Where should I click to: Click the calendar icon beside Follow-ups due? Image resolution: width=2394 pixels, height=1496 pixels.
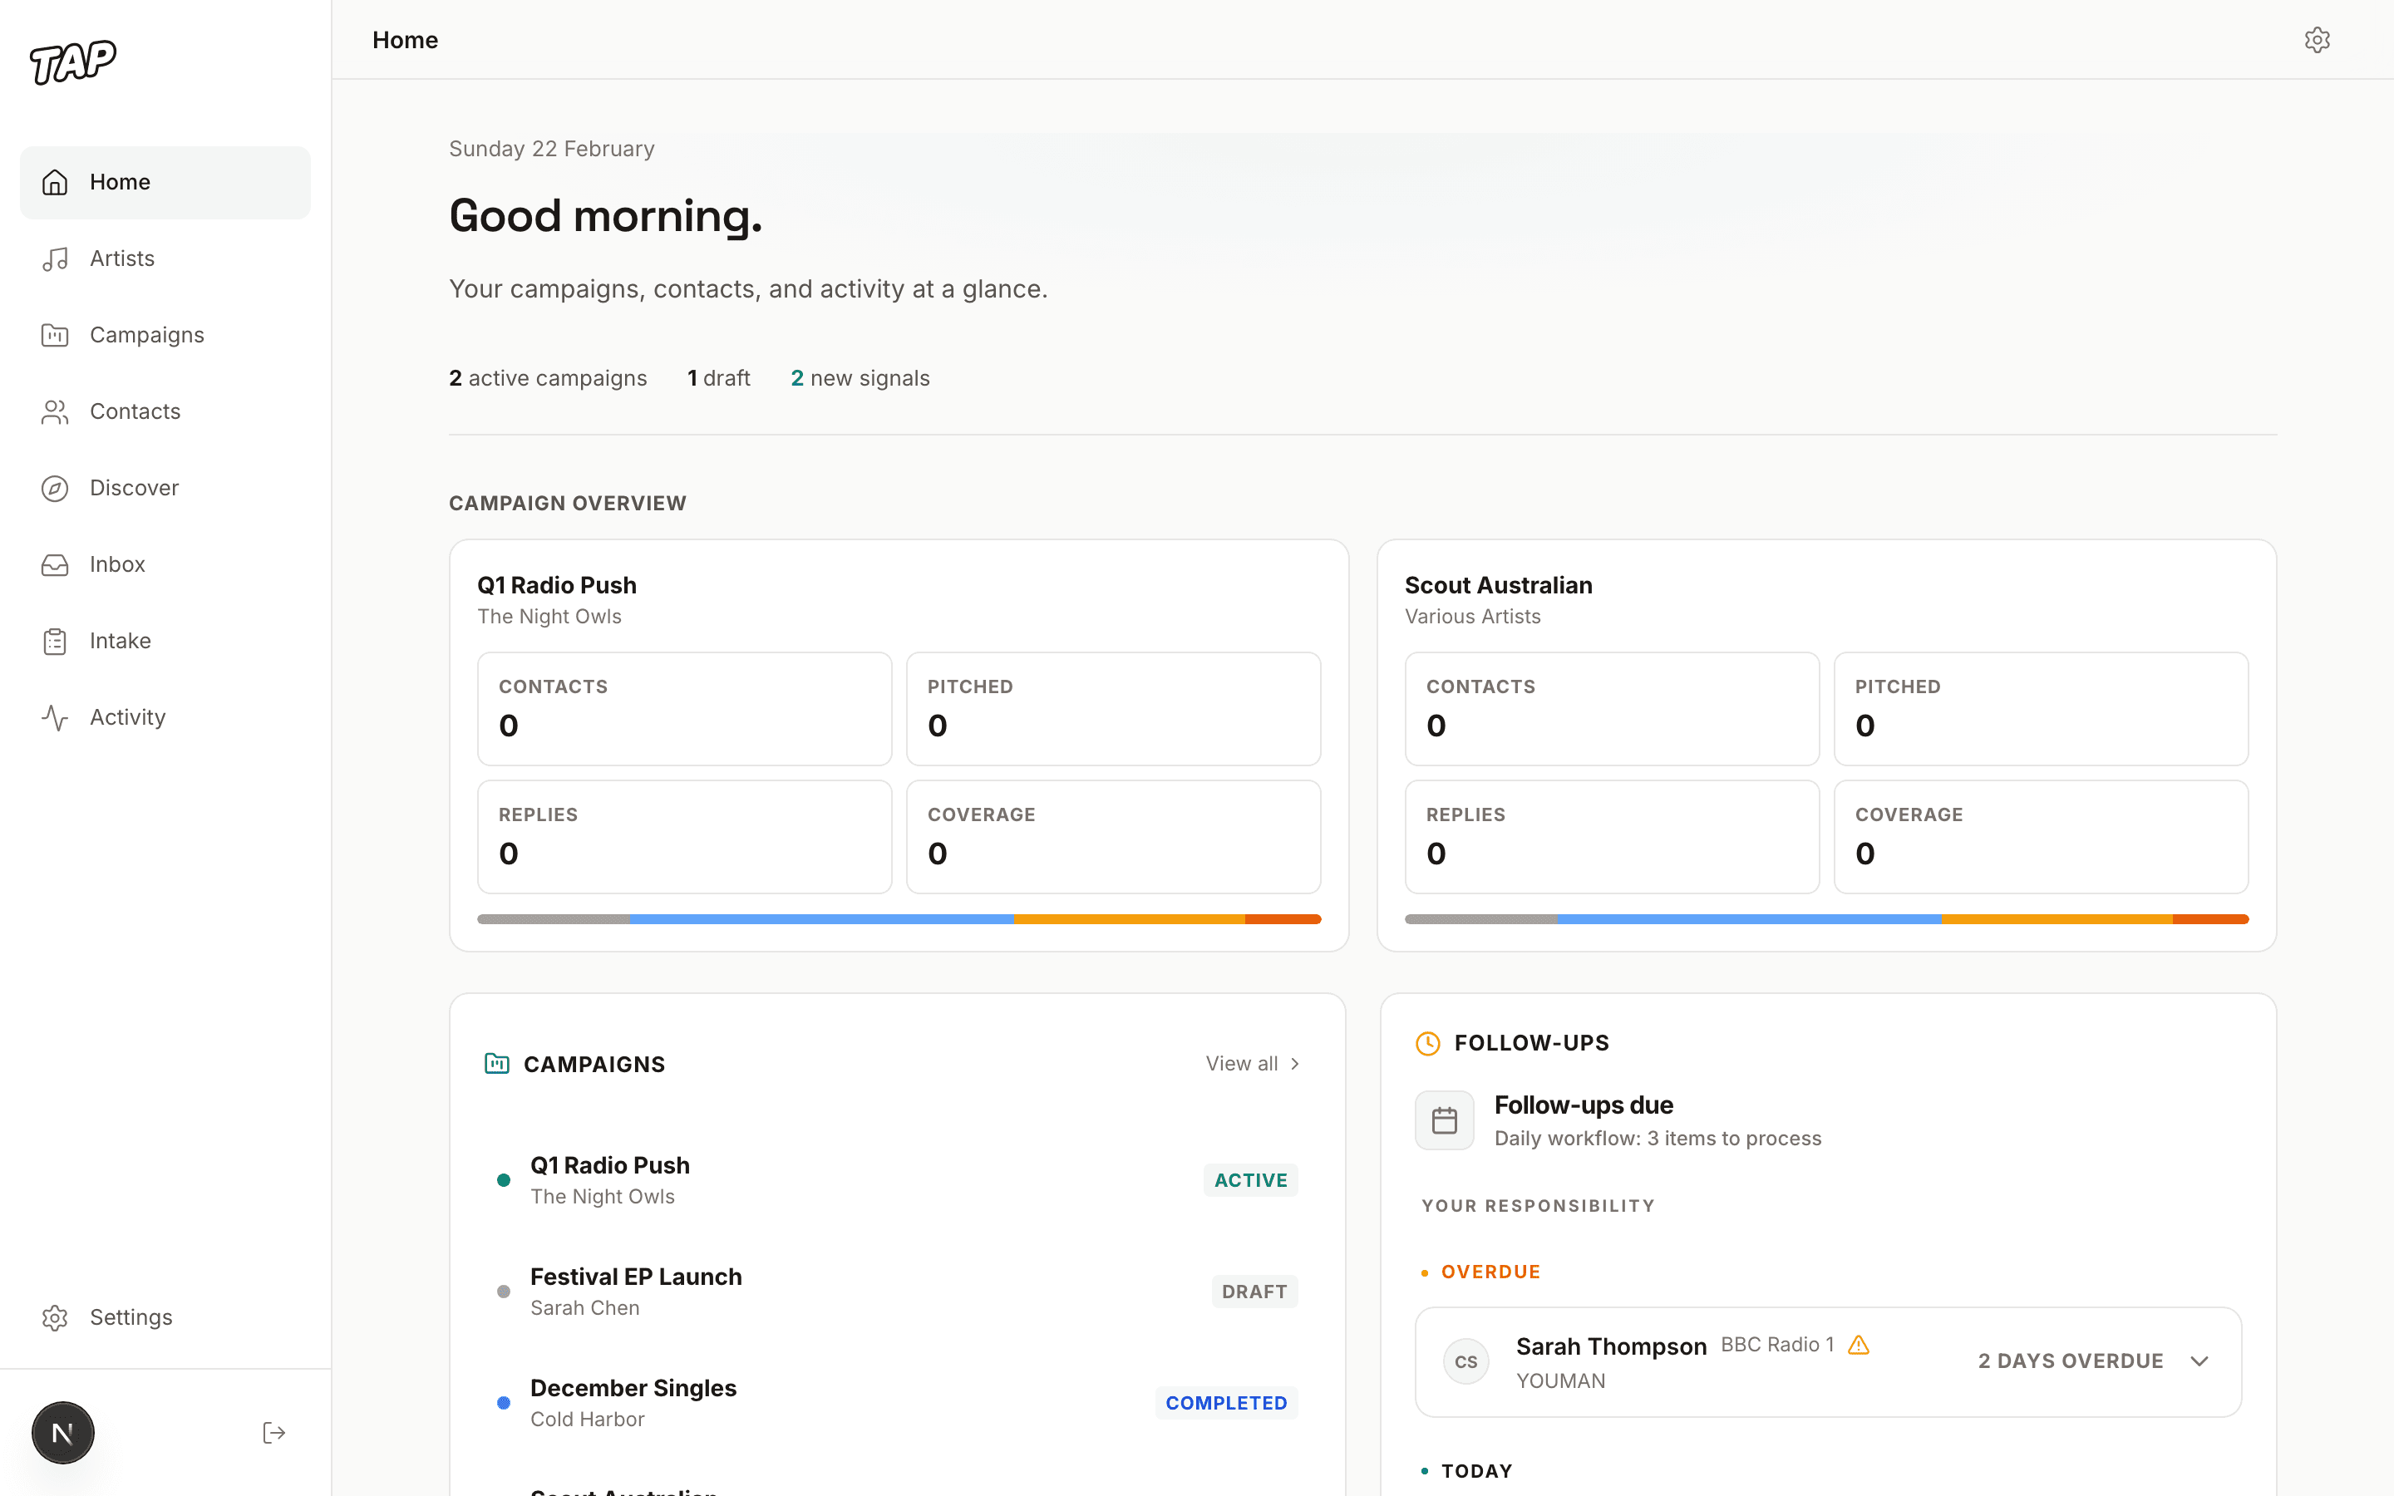click(x=1443, y=1119)
